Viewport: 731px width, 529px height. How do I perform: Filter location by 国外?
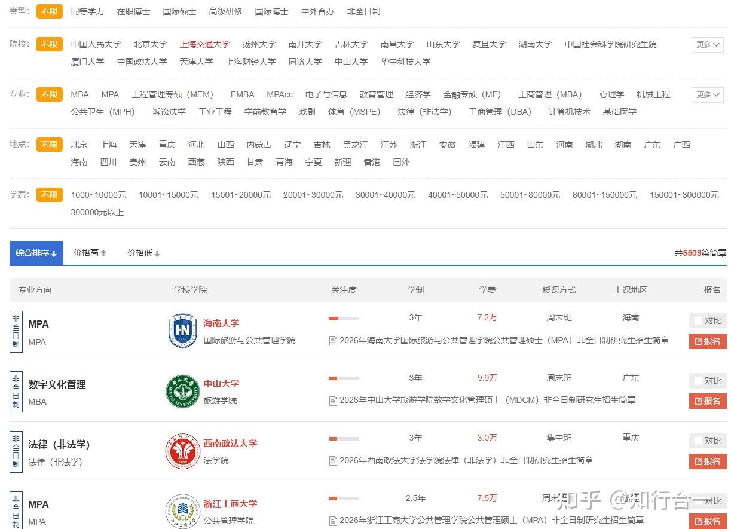coord(401,162)
